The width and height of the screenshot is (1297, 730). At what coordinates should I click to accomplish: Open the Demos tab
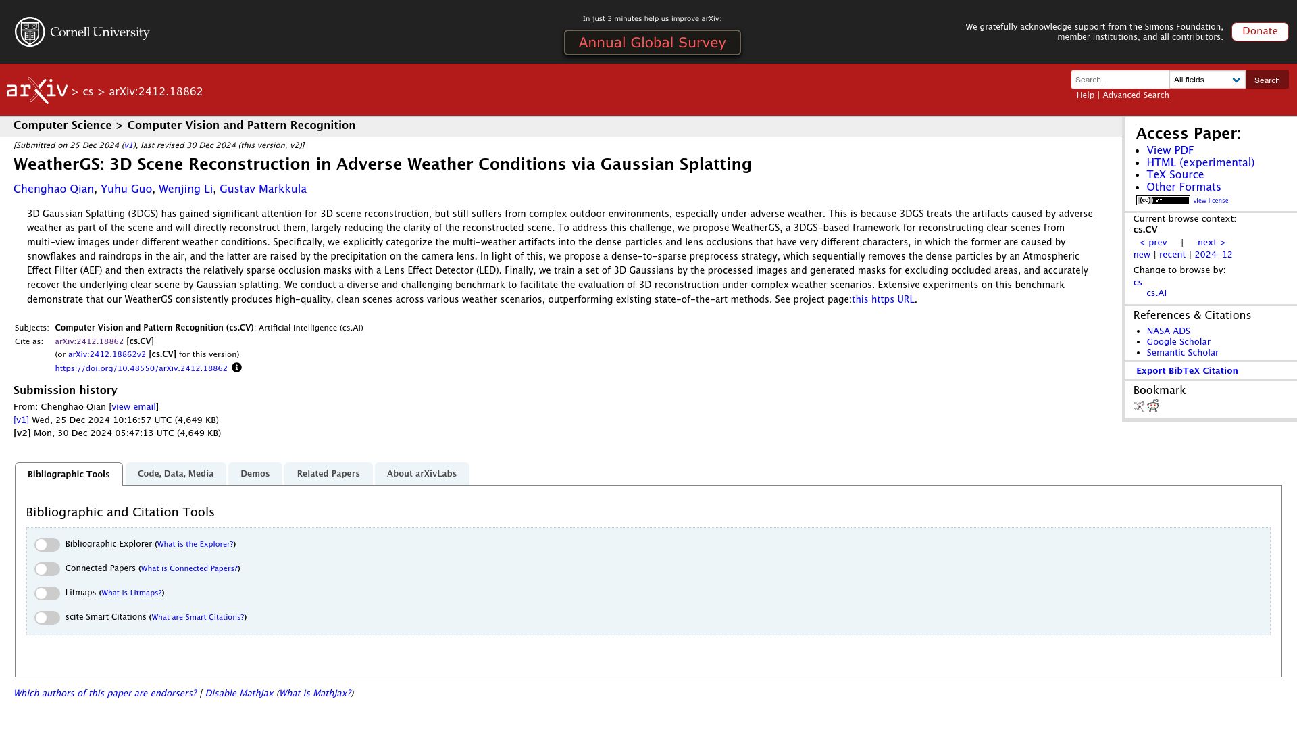255,474
